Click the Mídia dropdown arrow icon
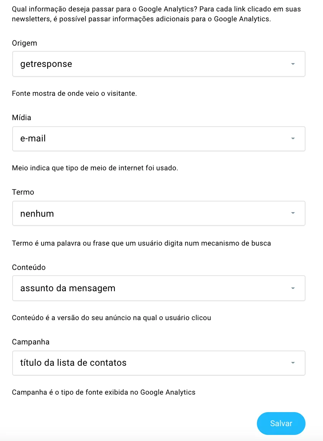The image size is (323, 441). coord(293,138)
